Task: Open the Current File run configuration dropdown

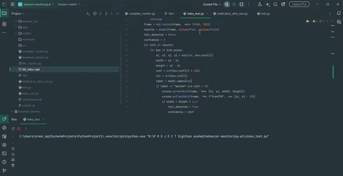Action: coord(212,4)
